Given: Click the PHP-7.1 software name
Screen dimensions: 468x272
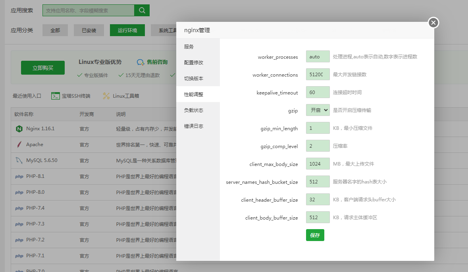Looking at the screenshot, I should [x=35, y=255].
